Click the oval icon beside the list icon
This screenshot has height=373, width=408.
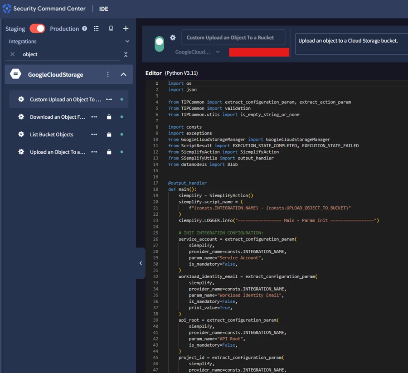(x=111, y=29)
